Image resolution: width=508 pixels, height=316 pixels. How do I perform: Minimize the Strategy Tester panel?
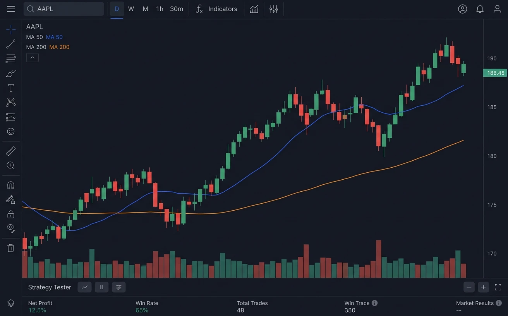coord(469,287)
